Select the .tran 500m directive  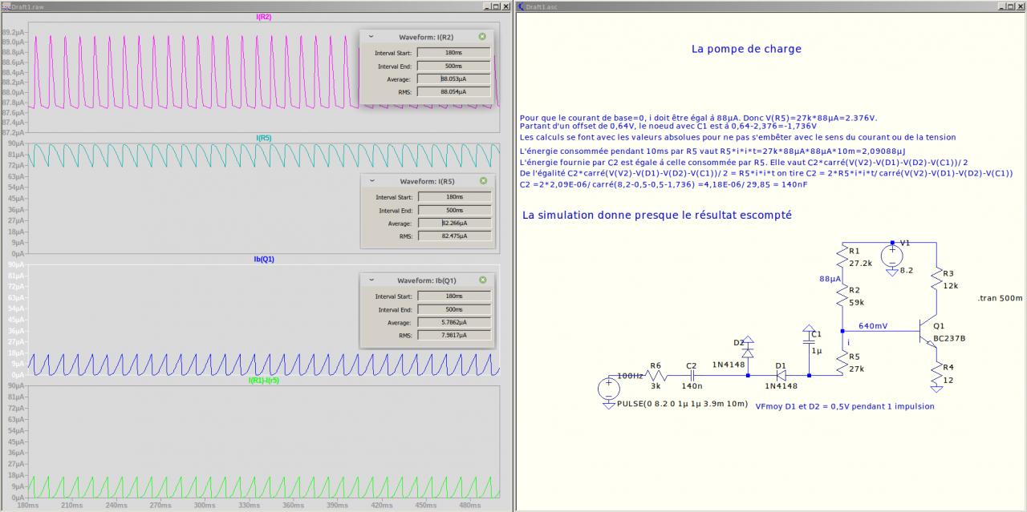1001,298
